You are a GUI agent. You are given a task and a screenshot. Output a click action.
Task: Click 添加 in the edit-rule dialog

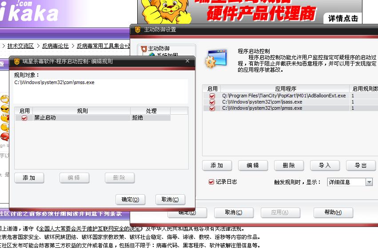click(x=29, y=178)
